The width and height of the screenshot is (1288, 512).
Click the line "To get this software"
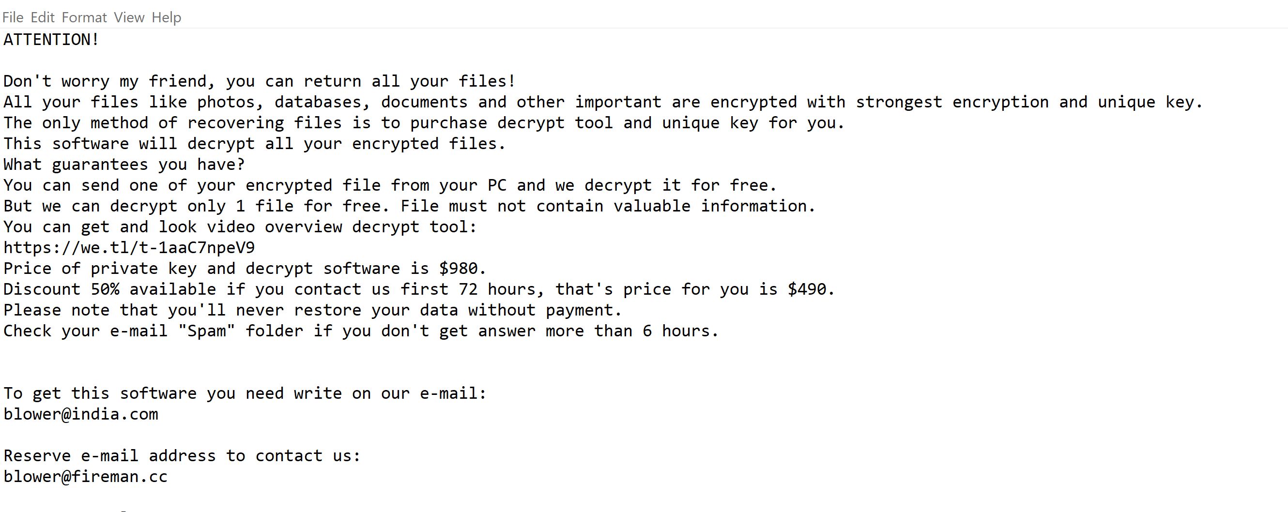(x=245, y=393)
